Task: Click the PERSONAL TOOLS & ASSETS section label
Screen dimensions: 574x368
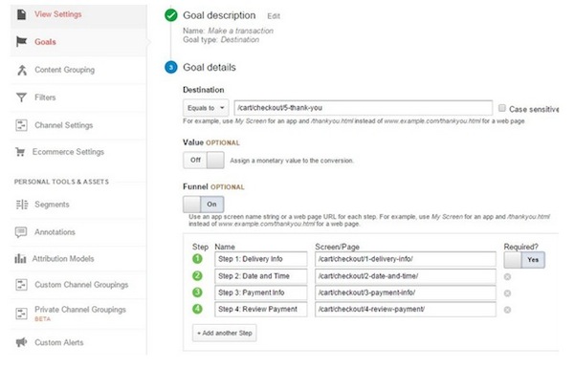Action: [61, 182]
